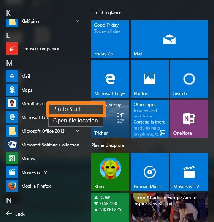Click the M letter header
The width and height of the screenshot is (214, 222).
[x=9, y=63]
